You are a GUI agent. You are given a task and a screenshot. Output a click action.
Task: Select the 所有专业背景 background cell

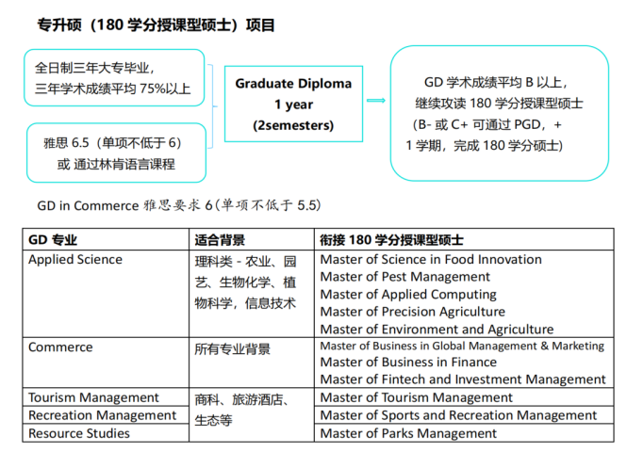click(232, 348)
